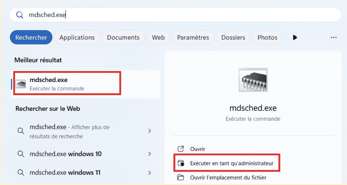
Task: Expand the Afficher plus de résultats chevron
Action: (x=150, y=131)
